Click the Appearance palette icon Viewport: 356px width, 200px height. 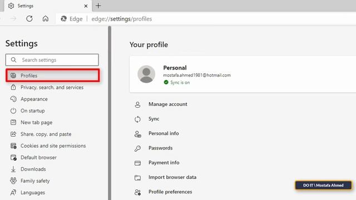(13, 99)
